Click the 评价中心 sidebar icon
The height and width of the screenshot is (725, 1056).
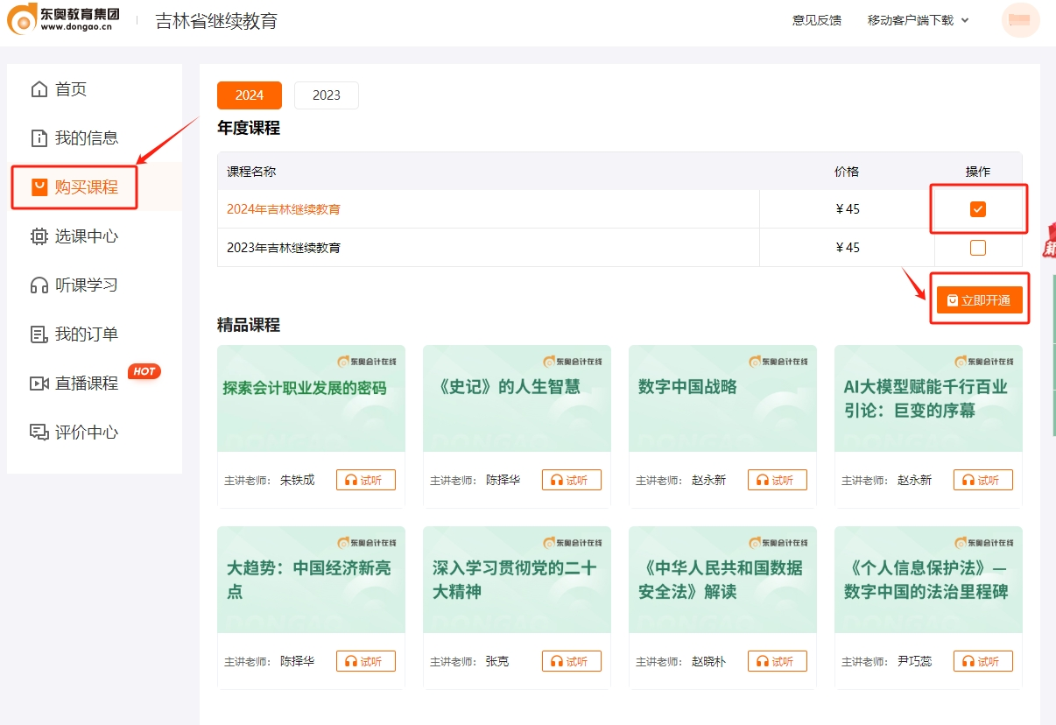point(40,432)
